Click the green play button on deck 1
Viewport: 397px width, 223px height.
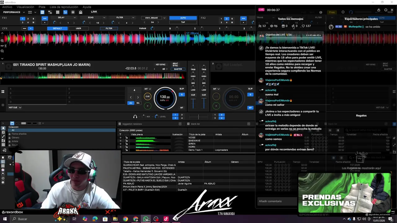(x=148, y=106)
